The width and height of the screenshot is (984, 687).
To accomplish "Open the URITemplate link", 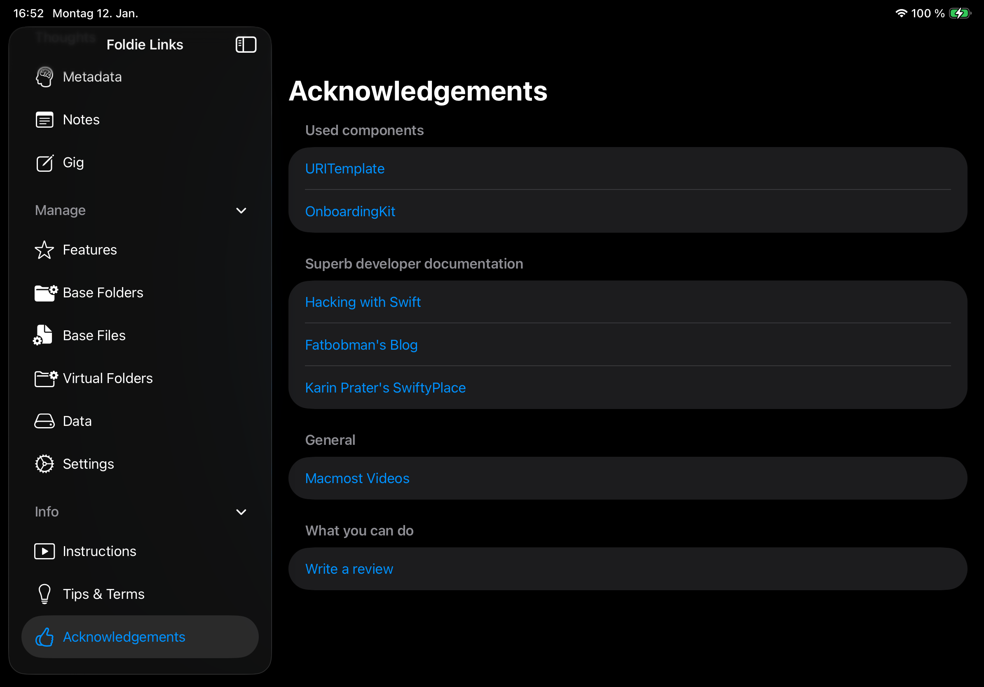I will [344, 168].
